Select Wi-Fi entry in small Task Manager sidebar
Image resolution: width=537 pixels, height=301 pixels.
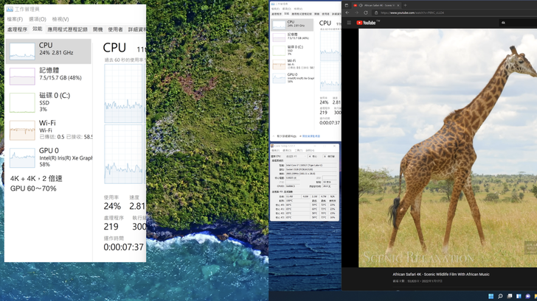coord(292,64)
